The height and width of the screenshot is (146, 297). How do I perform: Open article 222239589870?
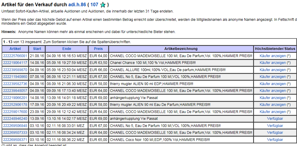[15, 70]
